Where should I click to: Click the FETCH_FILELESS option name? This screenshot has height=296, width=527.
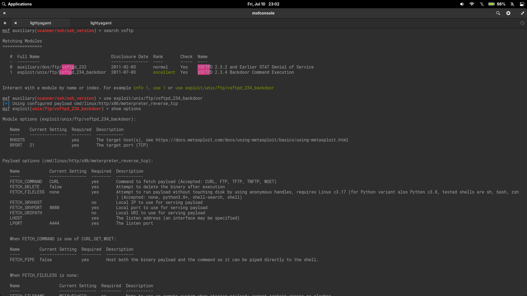click(x=27, y=192)
